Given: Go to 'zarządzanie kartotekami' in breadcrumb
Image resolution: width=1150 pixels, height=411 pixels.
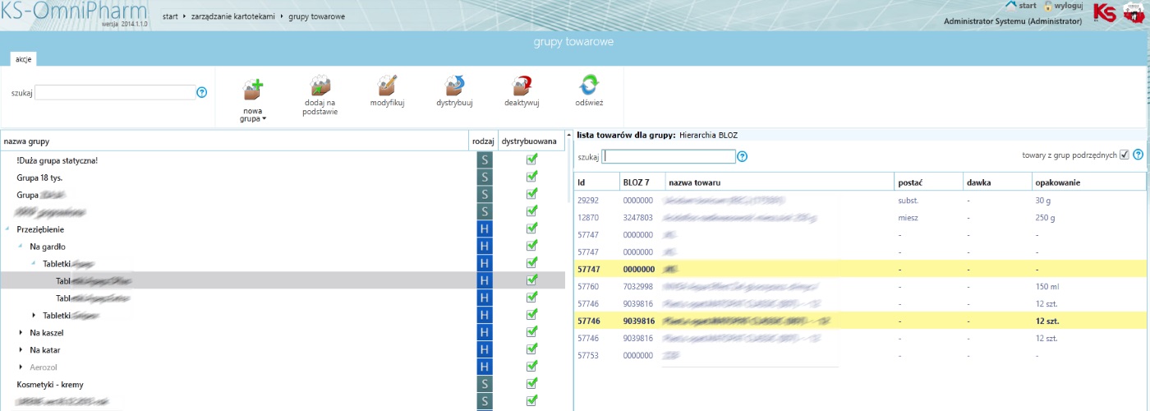Looking at the screenshot, I should [x=234, y=16].
